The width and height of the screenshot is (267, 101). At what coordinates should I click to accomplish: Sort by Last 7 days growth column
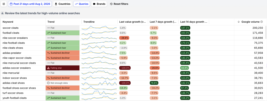click(163, 22)
